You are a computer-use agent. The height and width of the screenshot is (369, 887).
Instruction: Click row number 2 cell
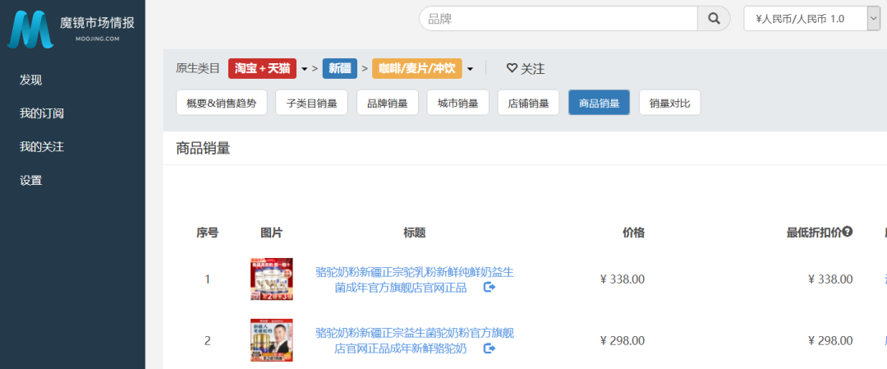[x=207, y=340]
